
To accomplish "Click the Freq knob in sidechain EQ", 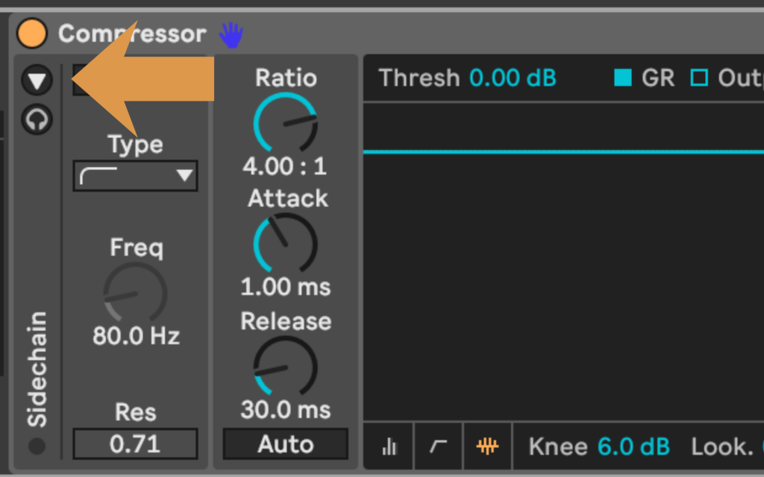I will point(135,293).
